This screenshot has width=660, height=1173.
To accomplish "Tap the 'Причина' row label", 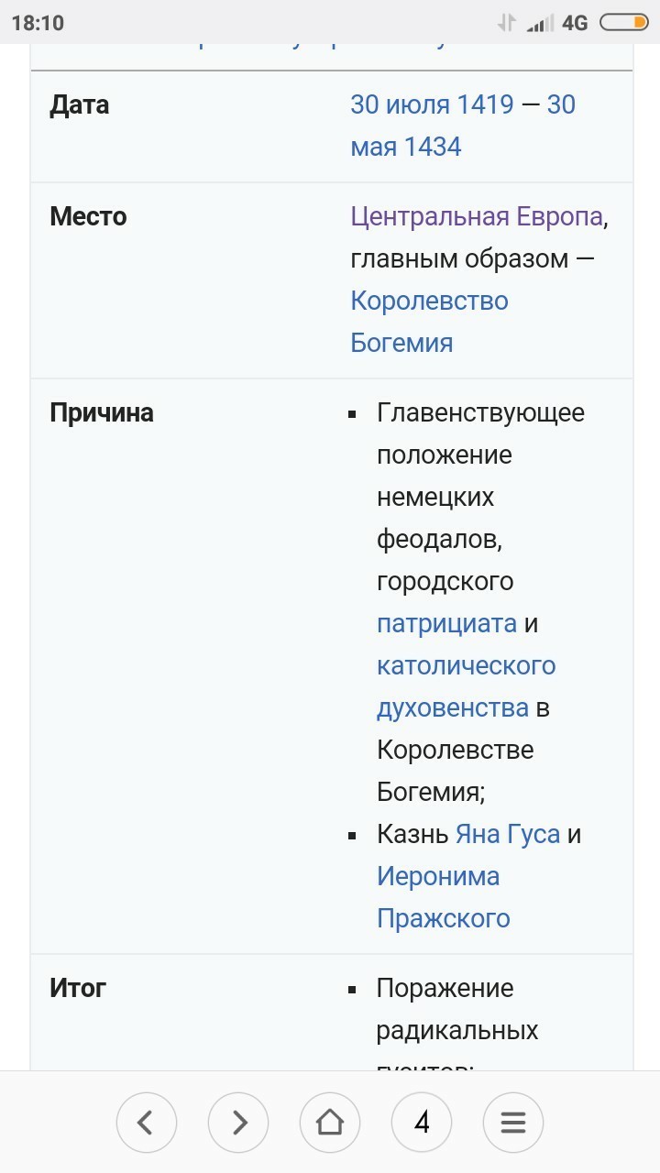I will point(102,413).
